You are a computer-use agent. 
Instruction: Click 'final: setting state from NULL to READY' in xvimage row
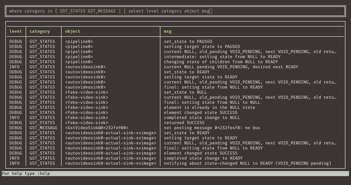pos(213,148)
